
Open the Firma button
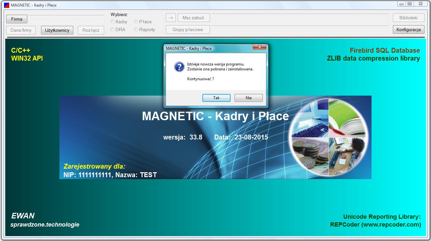17,19
